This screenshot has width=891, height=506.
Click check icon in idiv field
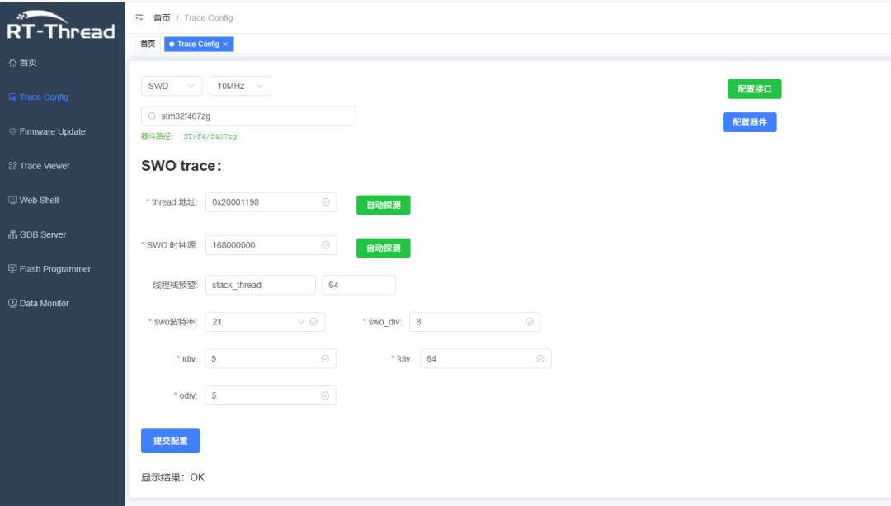click(325, 359)
